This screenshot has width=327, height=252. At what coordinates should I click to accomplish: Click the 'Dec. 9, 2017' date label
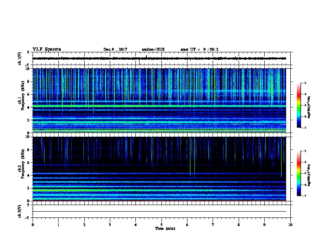(115, 49)
